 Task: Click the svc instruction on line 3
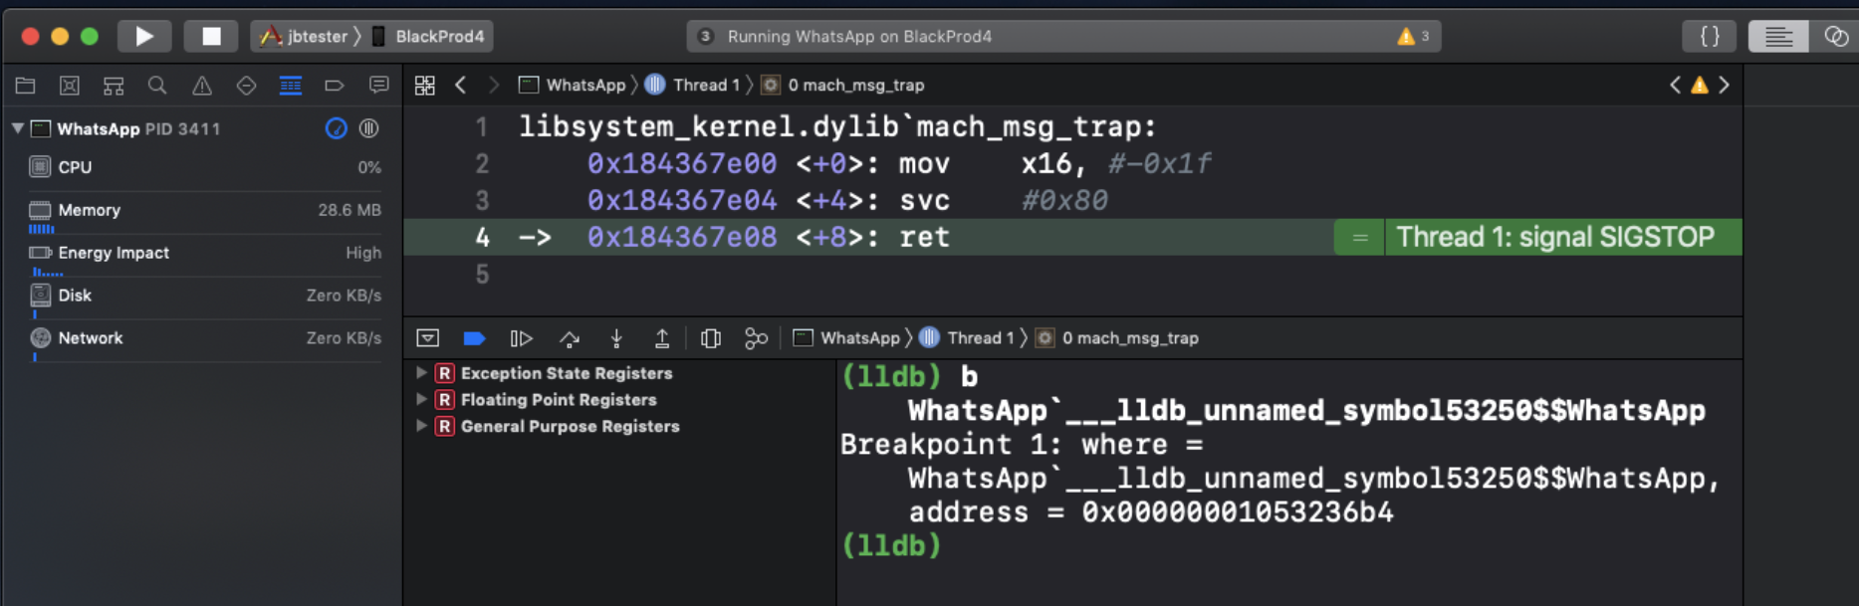925,201
